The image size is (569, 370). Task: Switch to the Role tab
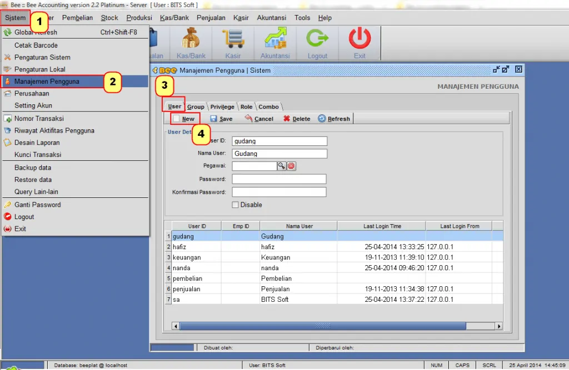(246, 107)
